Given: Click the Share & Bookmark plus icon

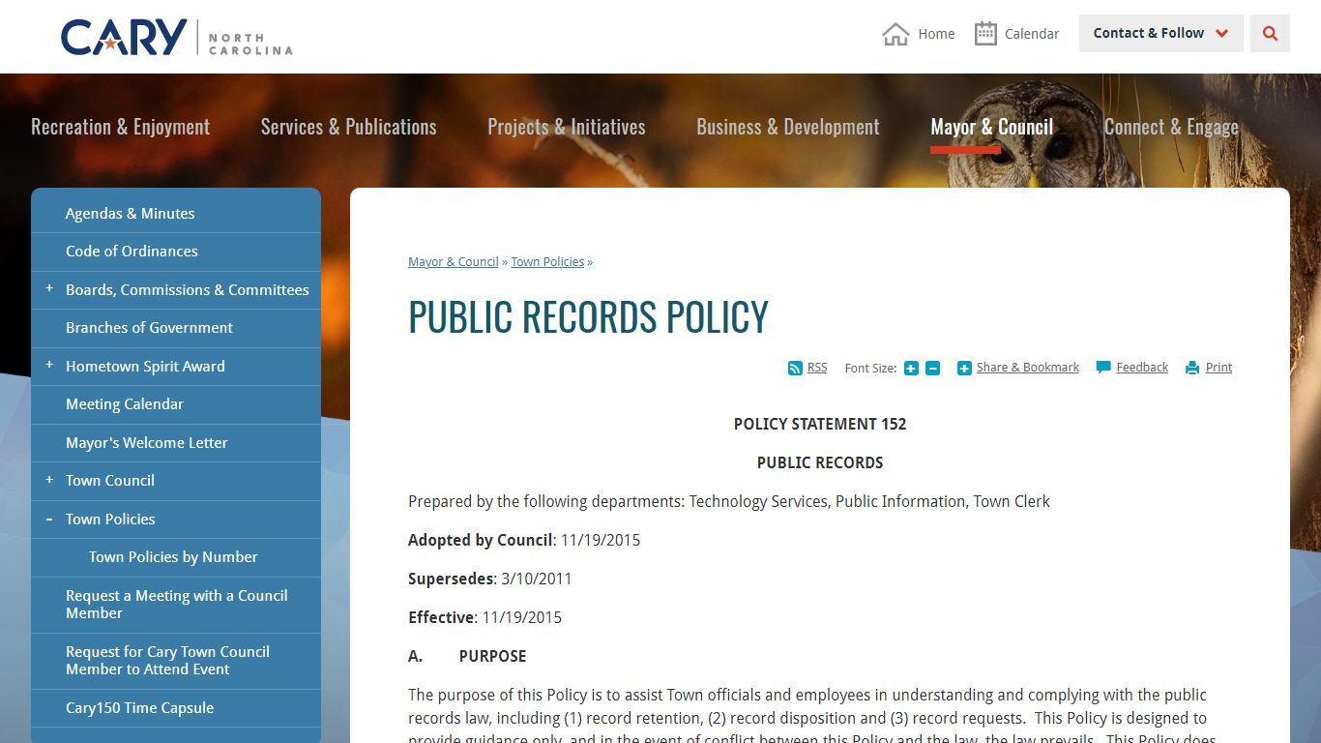Looking at the screenshot, I should click(964, 369).
